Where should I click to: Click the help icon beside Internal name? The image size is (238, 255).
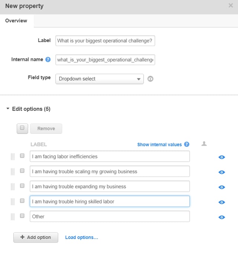click(x=48, y=59)
